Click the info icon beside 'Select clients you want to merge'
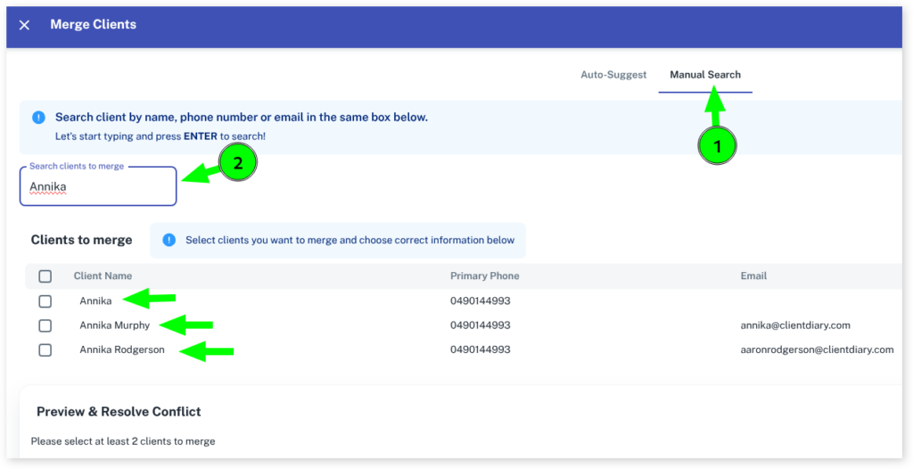913x469 pixels. click(169, 240)
